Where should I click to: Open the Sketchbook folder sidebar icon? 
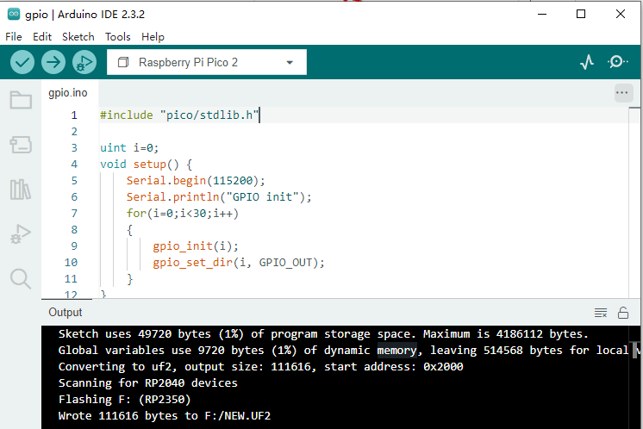(x=21, y=100)
